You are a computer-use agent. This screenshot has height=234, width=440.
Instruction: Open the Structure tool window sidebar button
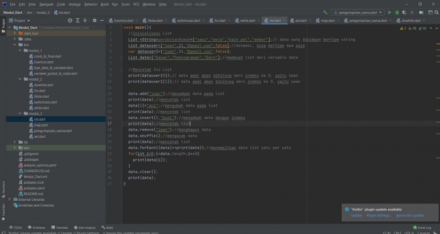(3, 189)
